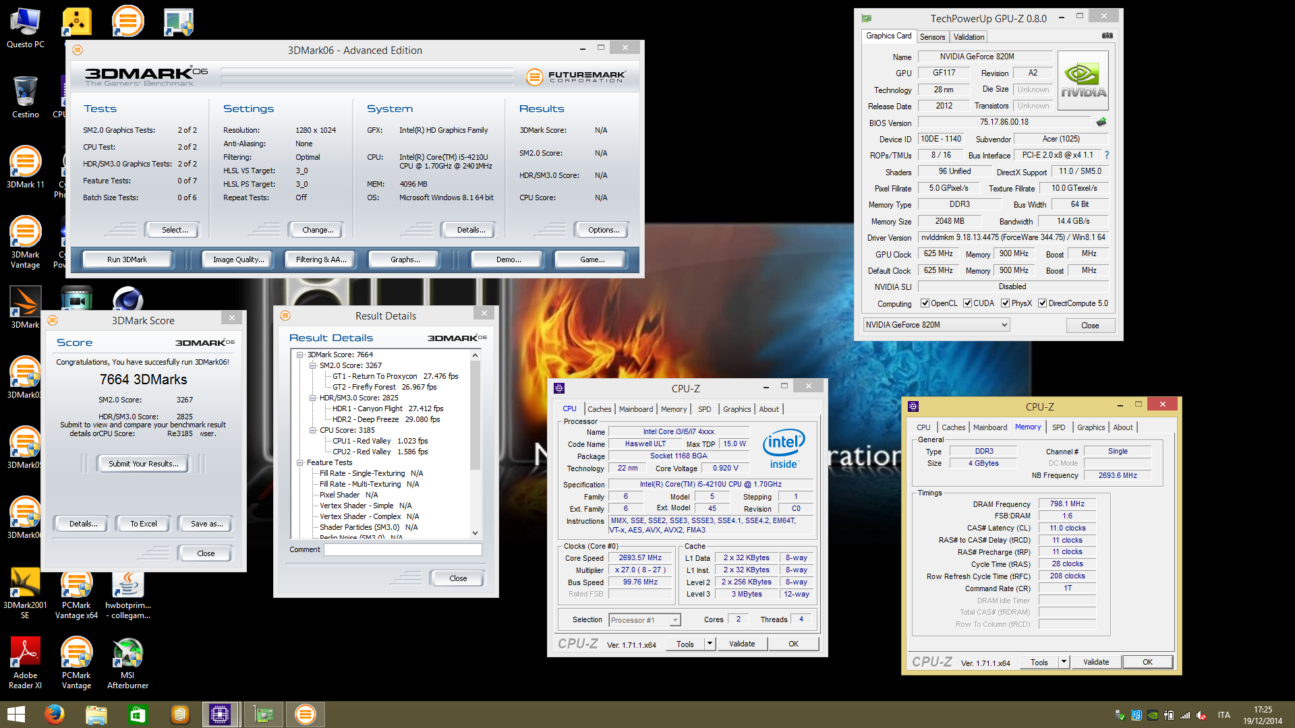Toggle the DirectCompute 5.0 checkbox
Image resolution: width=1295 pixels, height=728 pixels.
1042,303
